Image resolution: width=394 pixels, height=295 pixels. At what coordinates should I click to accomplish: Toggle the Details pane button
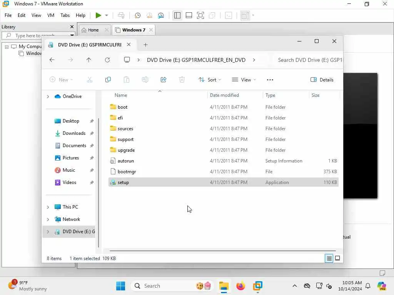click(x=322, y=80)
